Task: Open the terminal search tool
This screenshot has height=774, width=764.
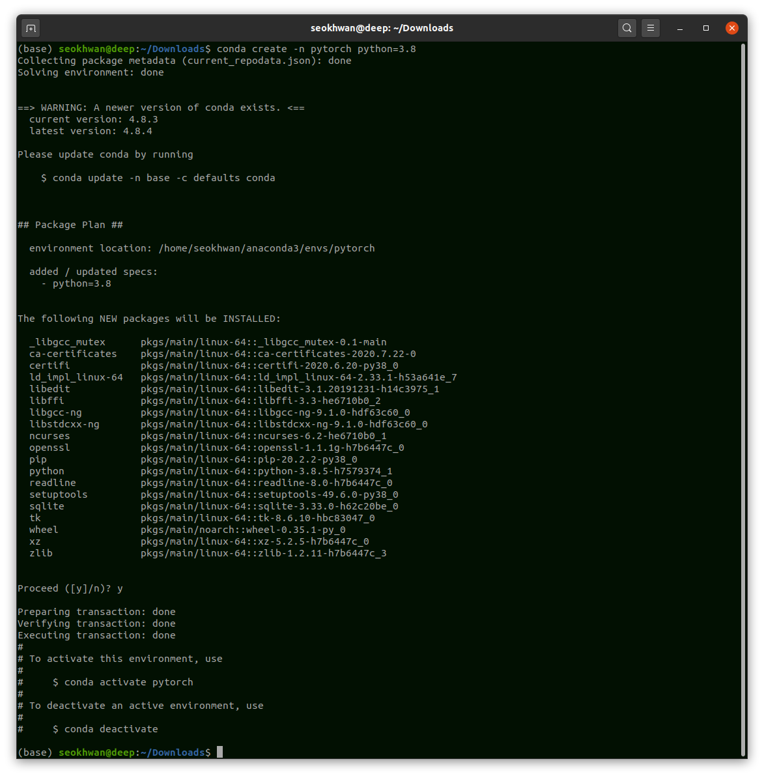Action: click(x=627, y=28)
